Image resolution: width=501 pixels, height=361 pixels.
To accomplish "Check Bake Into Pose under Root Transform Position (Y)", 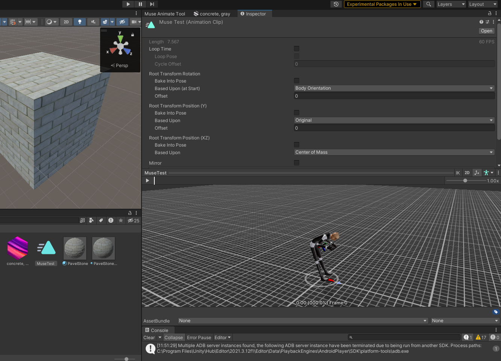I will point(297,113).
